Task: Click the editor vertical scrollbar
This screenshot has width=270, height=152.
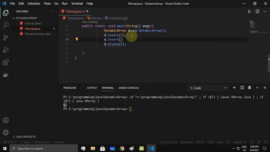Action: point(269,63)
